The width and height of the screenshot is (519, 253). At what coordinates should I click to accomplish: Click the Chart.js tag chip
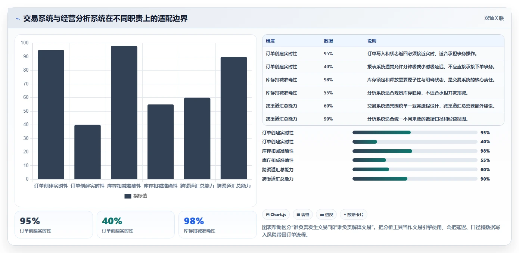pos(276,215)
